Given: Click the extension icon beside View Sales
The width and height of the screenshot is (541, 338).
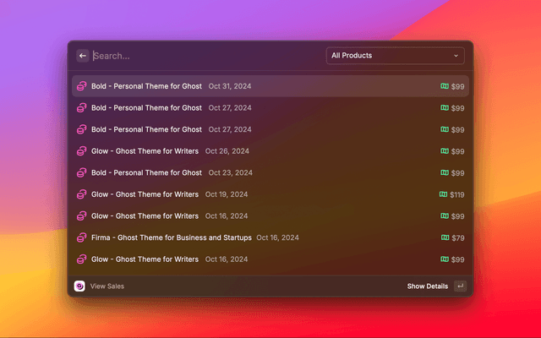Looking at the screenshot, I should 79,286.
